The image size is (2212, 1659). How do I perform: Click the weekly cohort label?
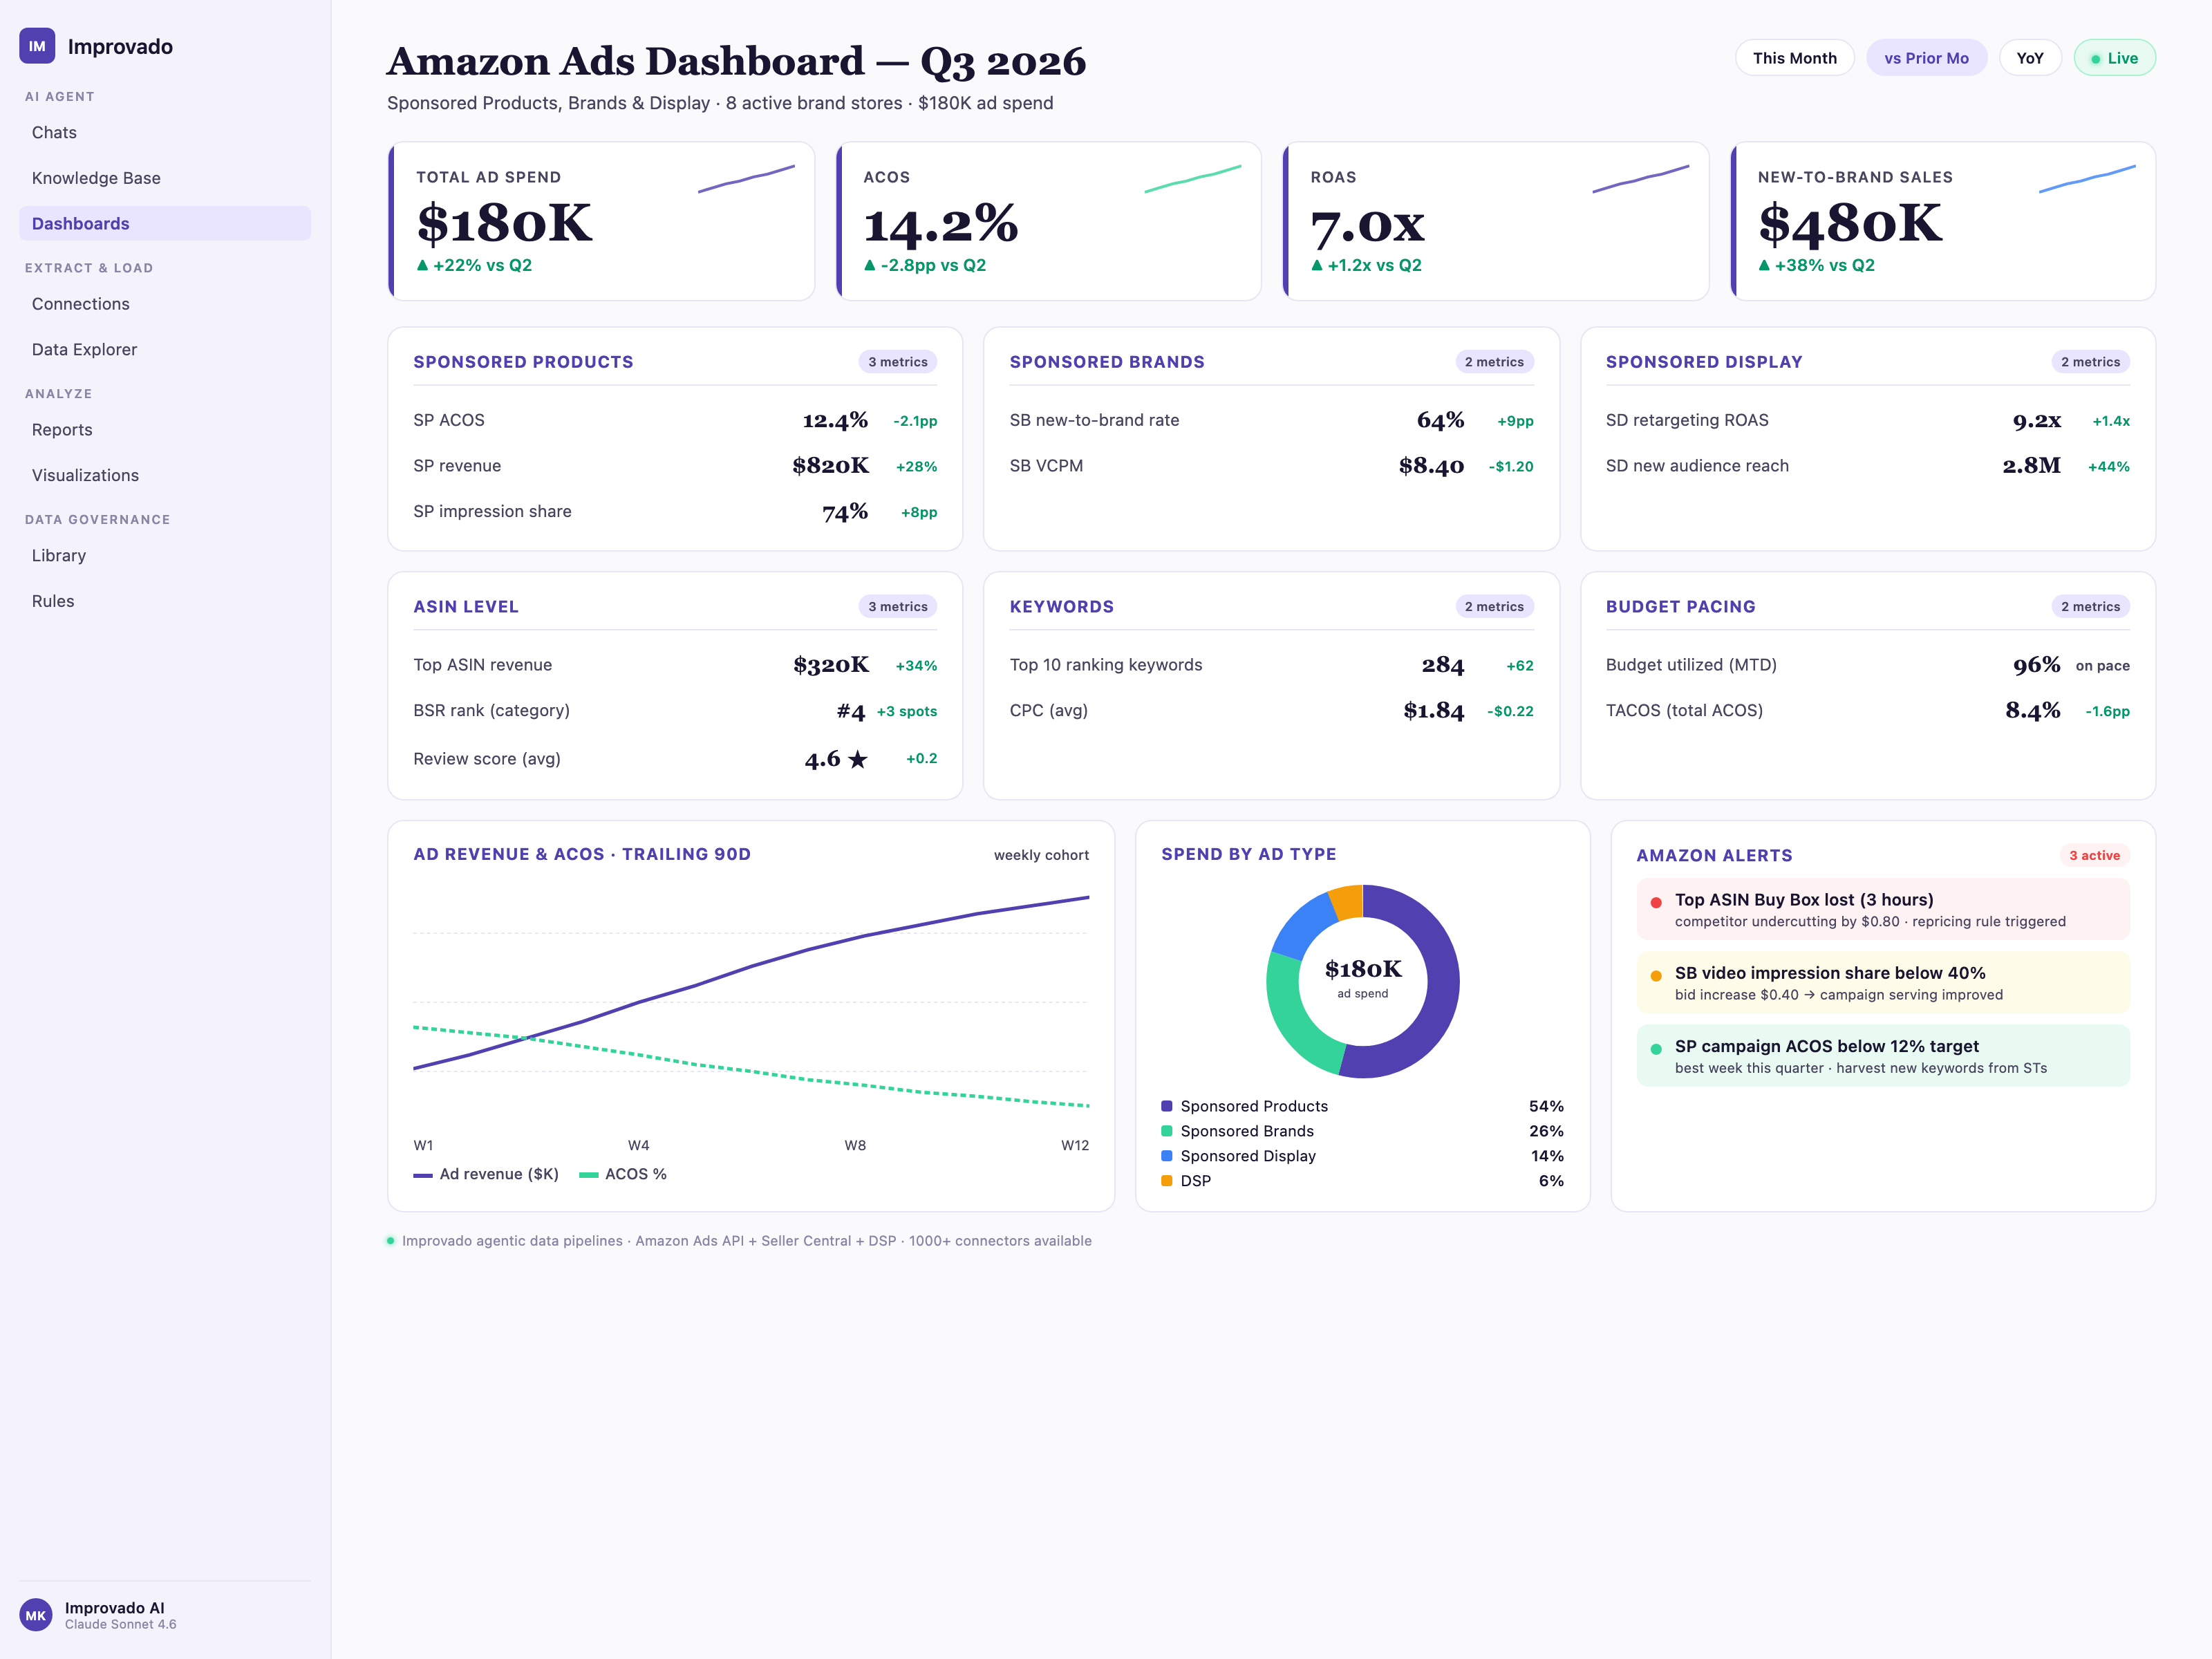pyautogui.click(x=1041, y=855)
